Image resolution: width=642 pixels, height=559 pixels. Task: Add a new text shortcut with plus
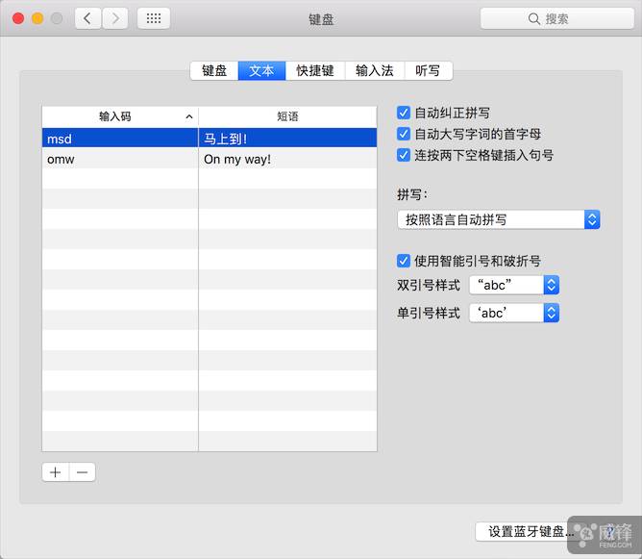56,472
